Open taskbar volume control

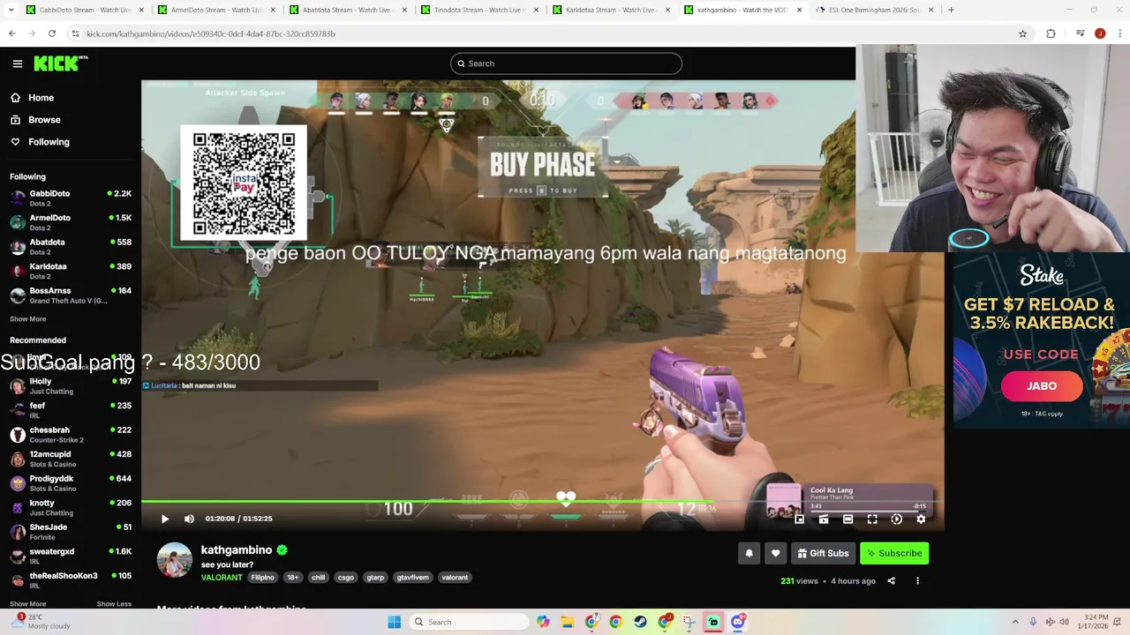pyautogui.click(x=1064, y=622)
